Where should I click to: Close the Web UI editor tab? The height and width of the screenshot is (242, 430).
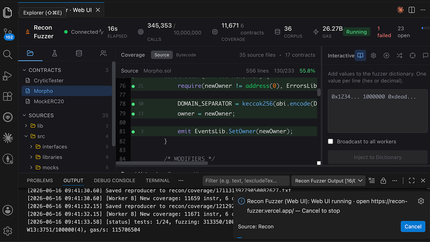tap(98, 10)
